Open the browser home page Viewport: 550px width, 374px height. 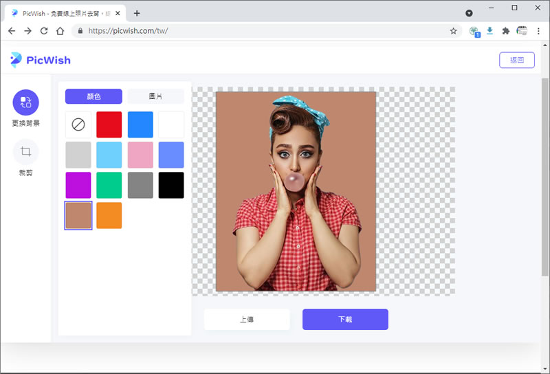(60, 31)
